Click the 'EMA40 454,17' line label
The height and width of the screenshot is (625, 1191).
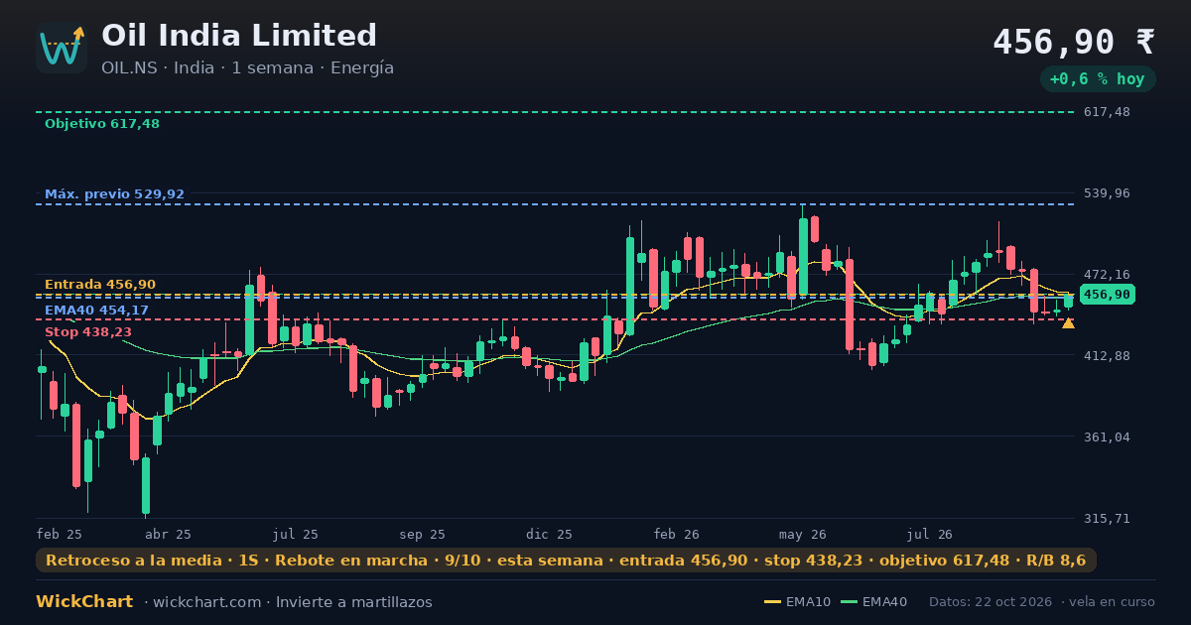(96, 311)
